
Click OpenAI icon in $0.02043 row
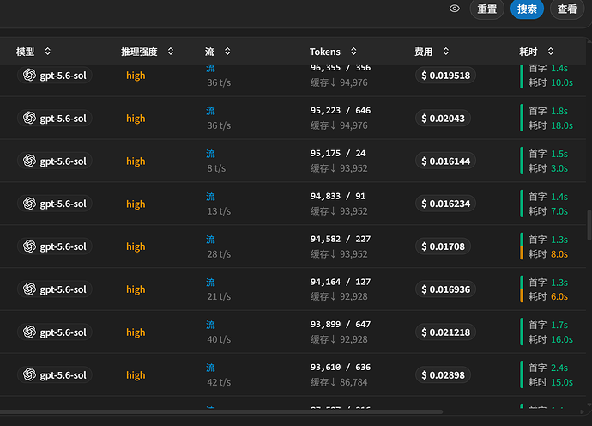(29, 118)
